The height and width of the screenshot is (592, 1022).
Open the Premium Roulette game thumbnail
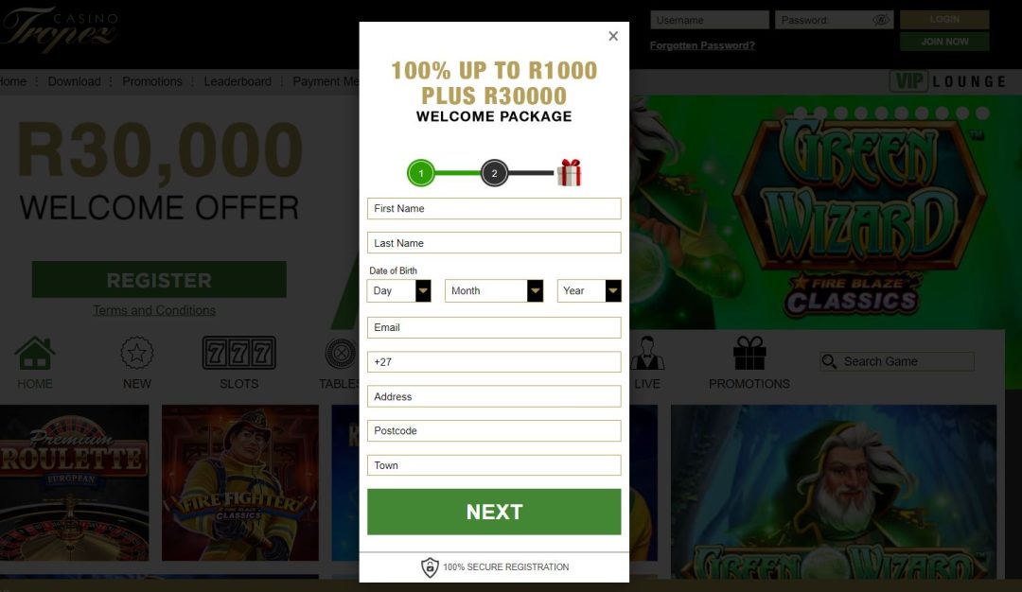[x=75, y=482]
